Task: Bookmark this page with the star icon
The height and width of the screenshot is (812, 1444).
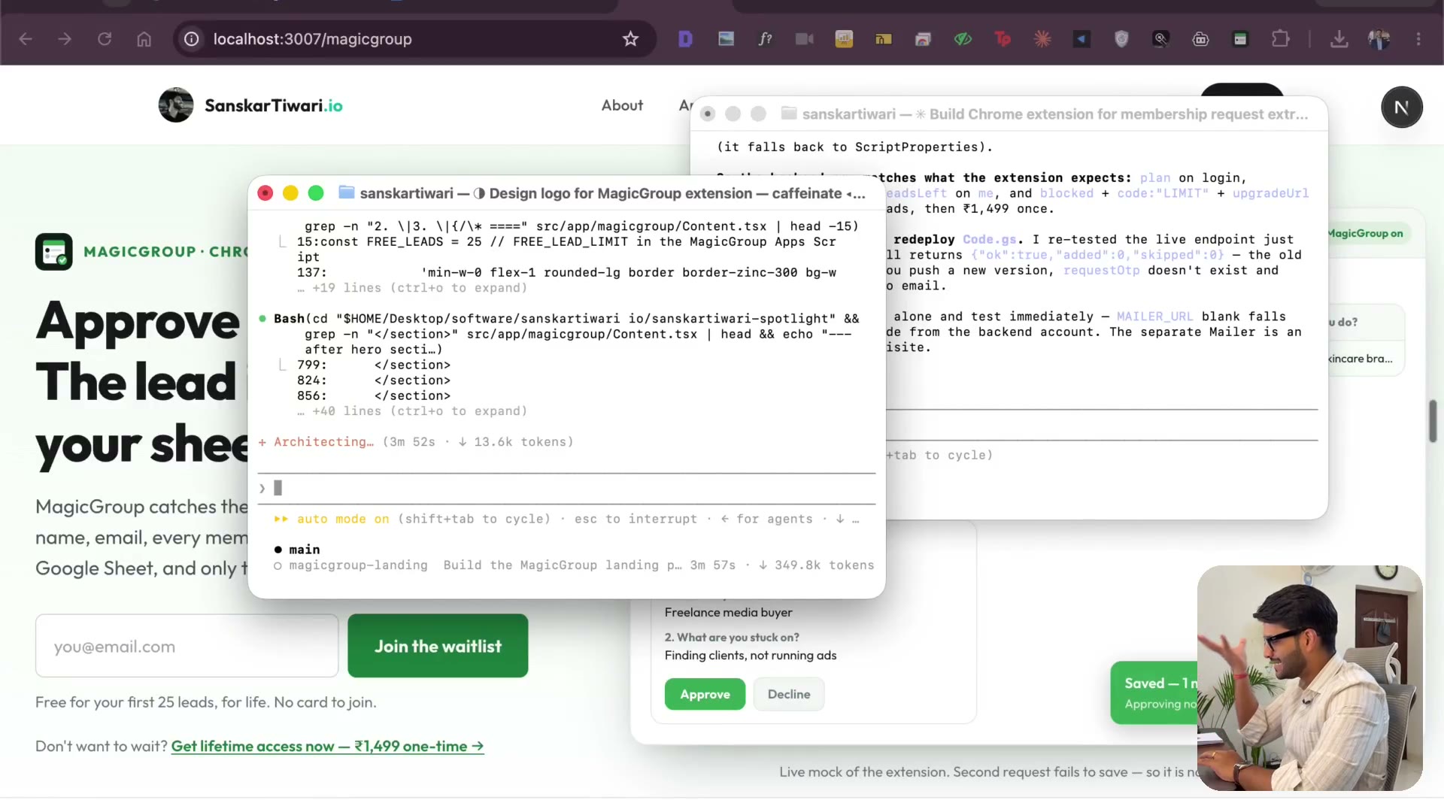Action: click(630, 39)
